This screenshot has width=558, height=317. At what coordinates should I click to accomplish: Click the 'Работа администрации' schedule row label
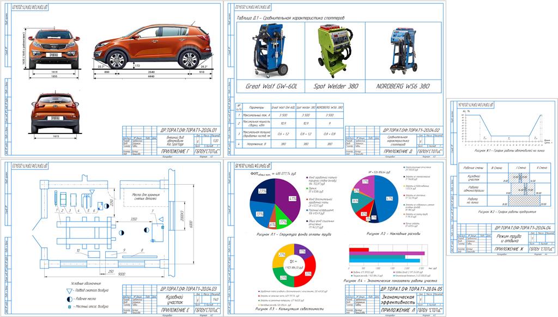(x=474, y=189)
